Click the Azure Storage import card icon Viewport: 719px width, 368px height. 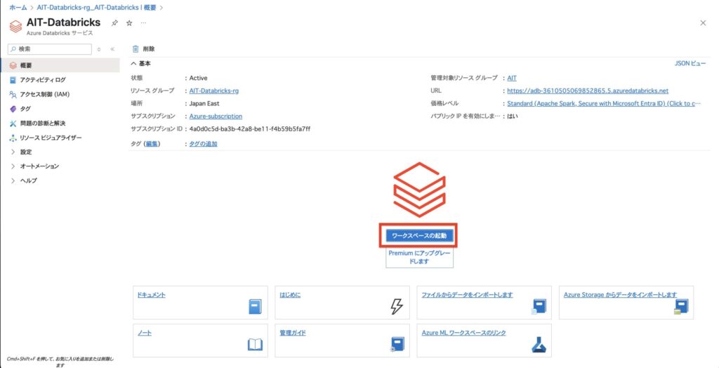point(681,306)
